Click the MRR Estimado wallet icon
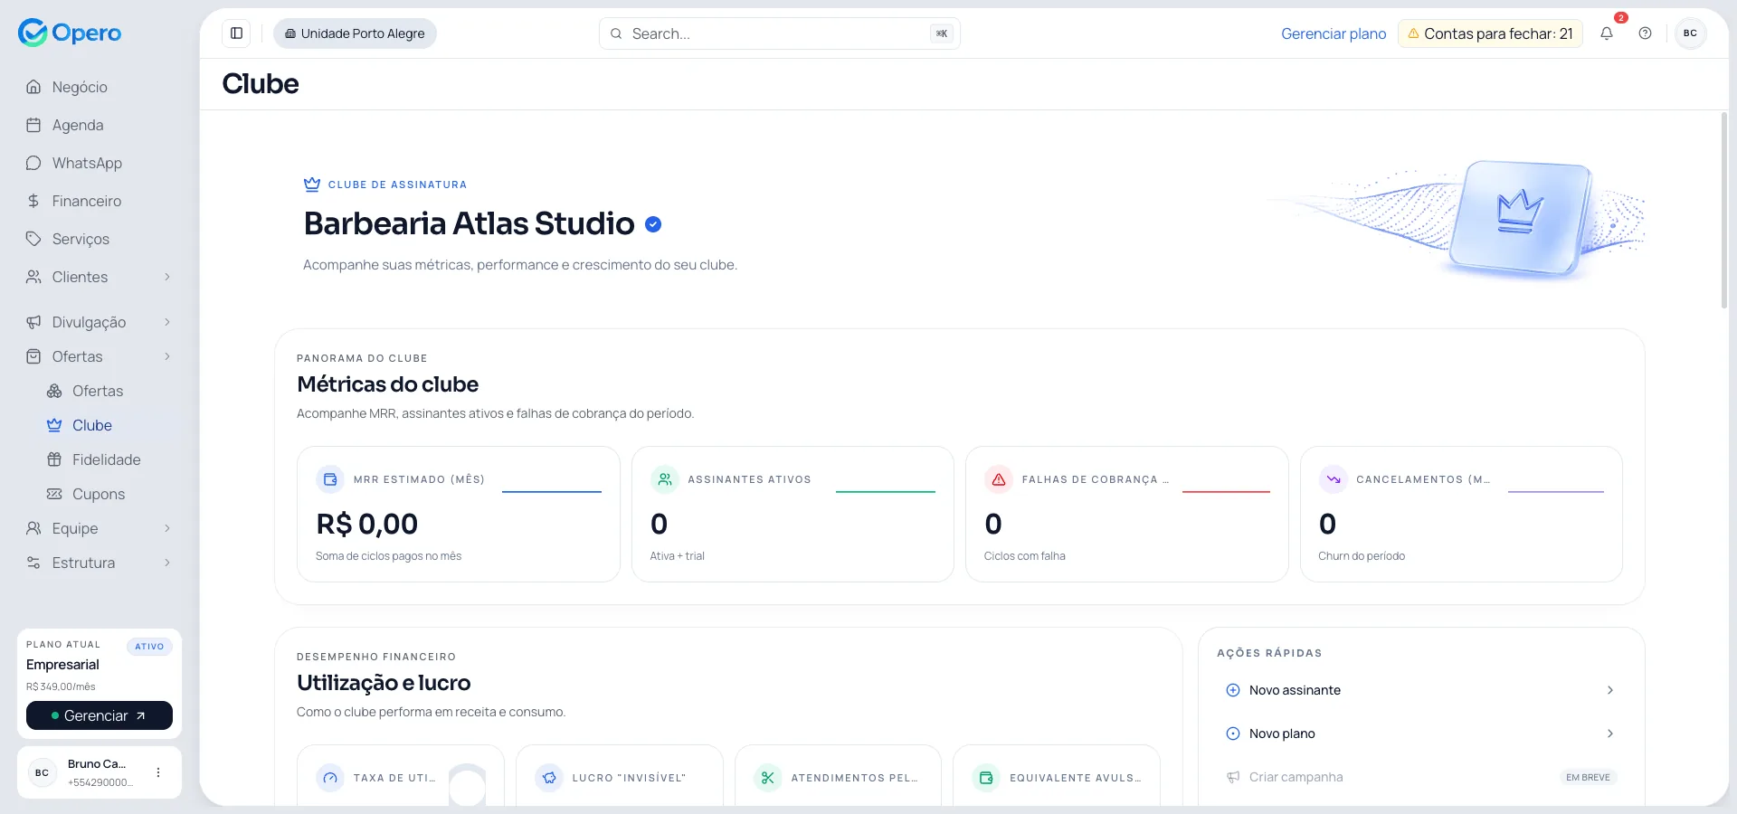Viewport: 1737px width, 814px height. click(330, 479)
